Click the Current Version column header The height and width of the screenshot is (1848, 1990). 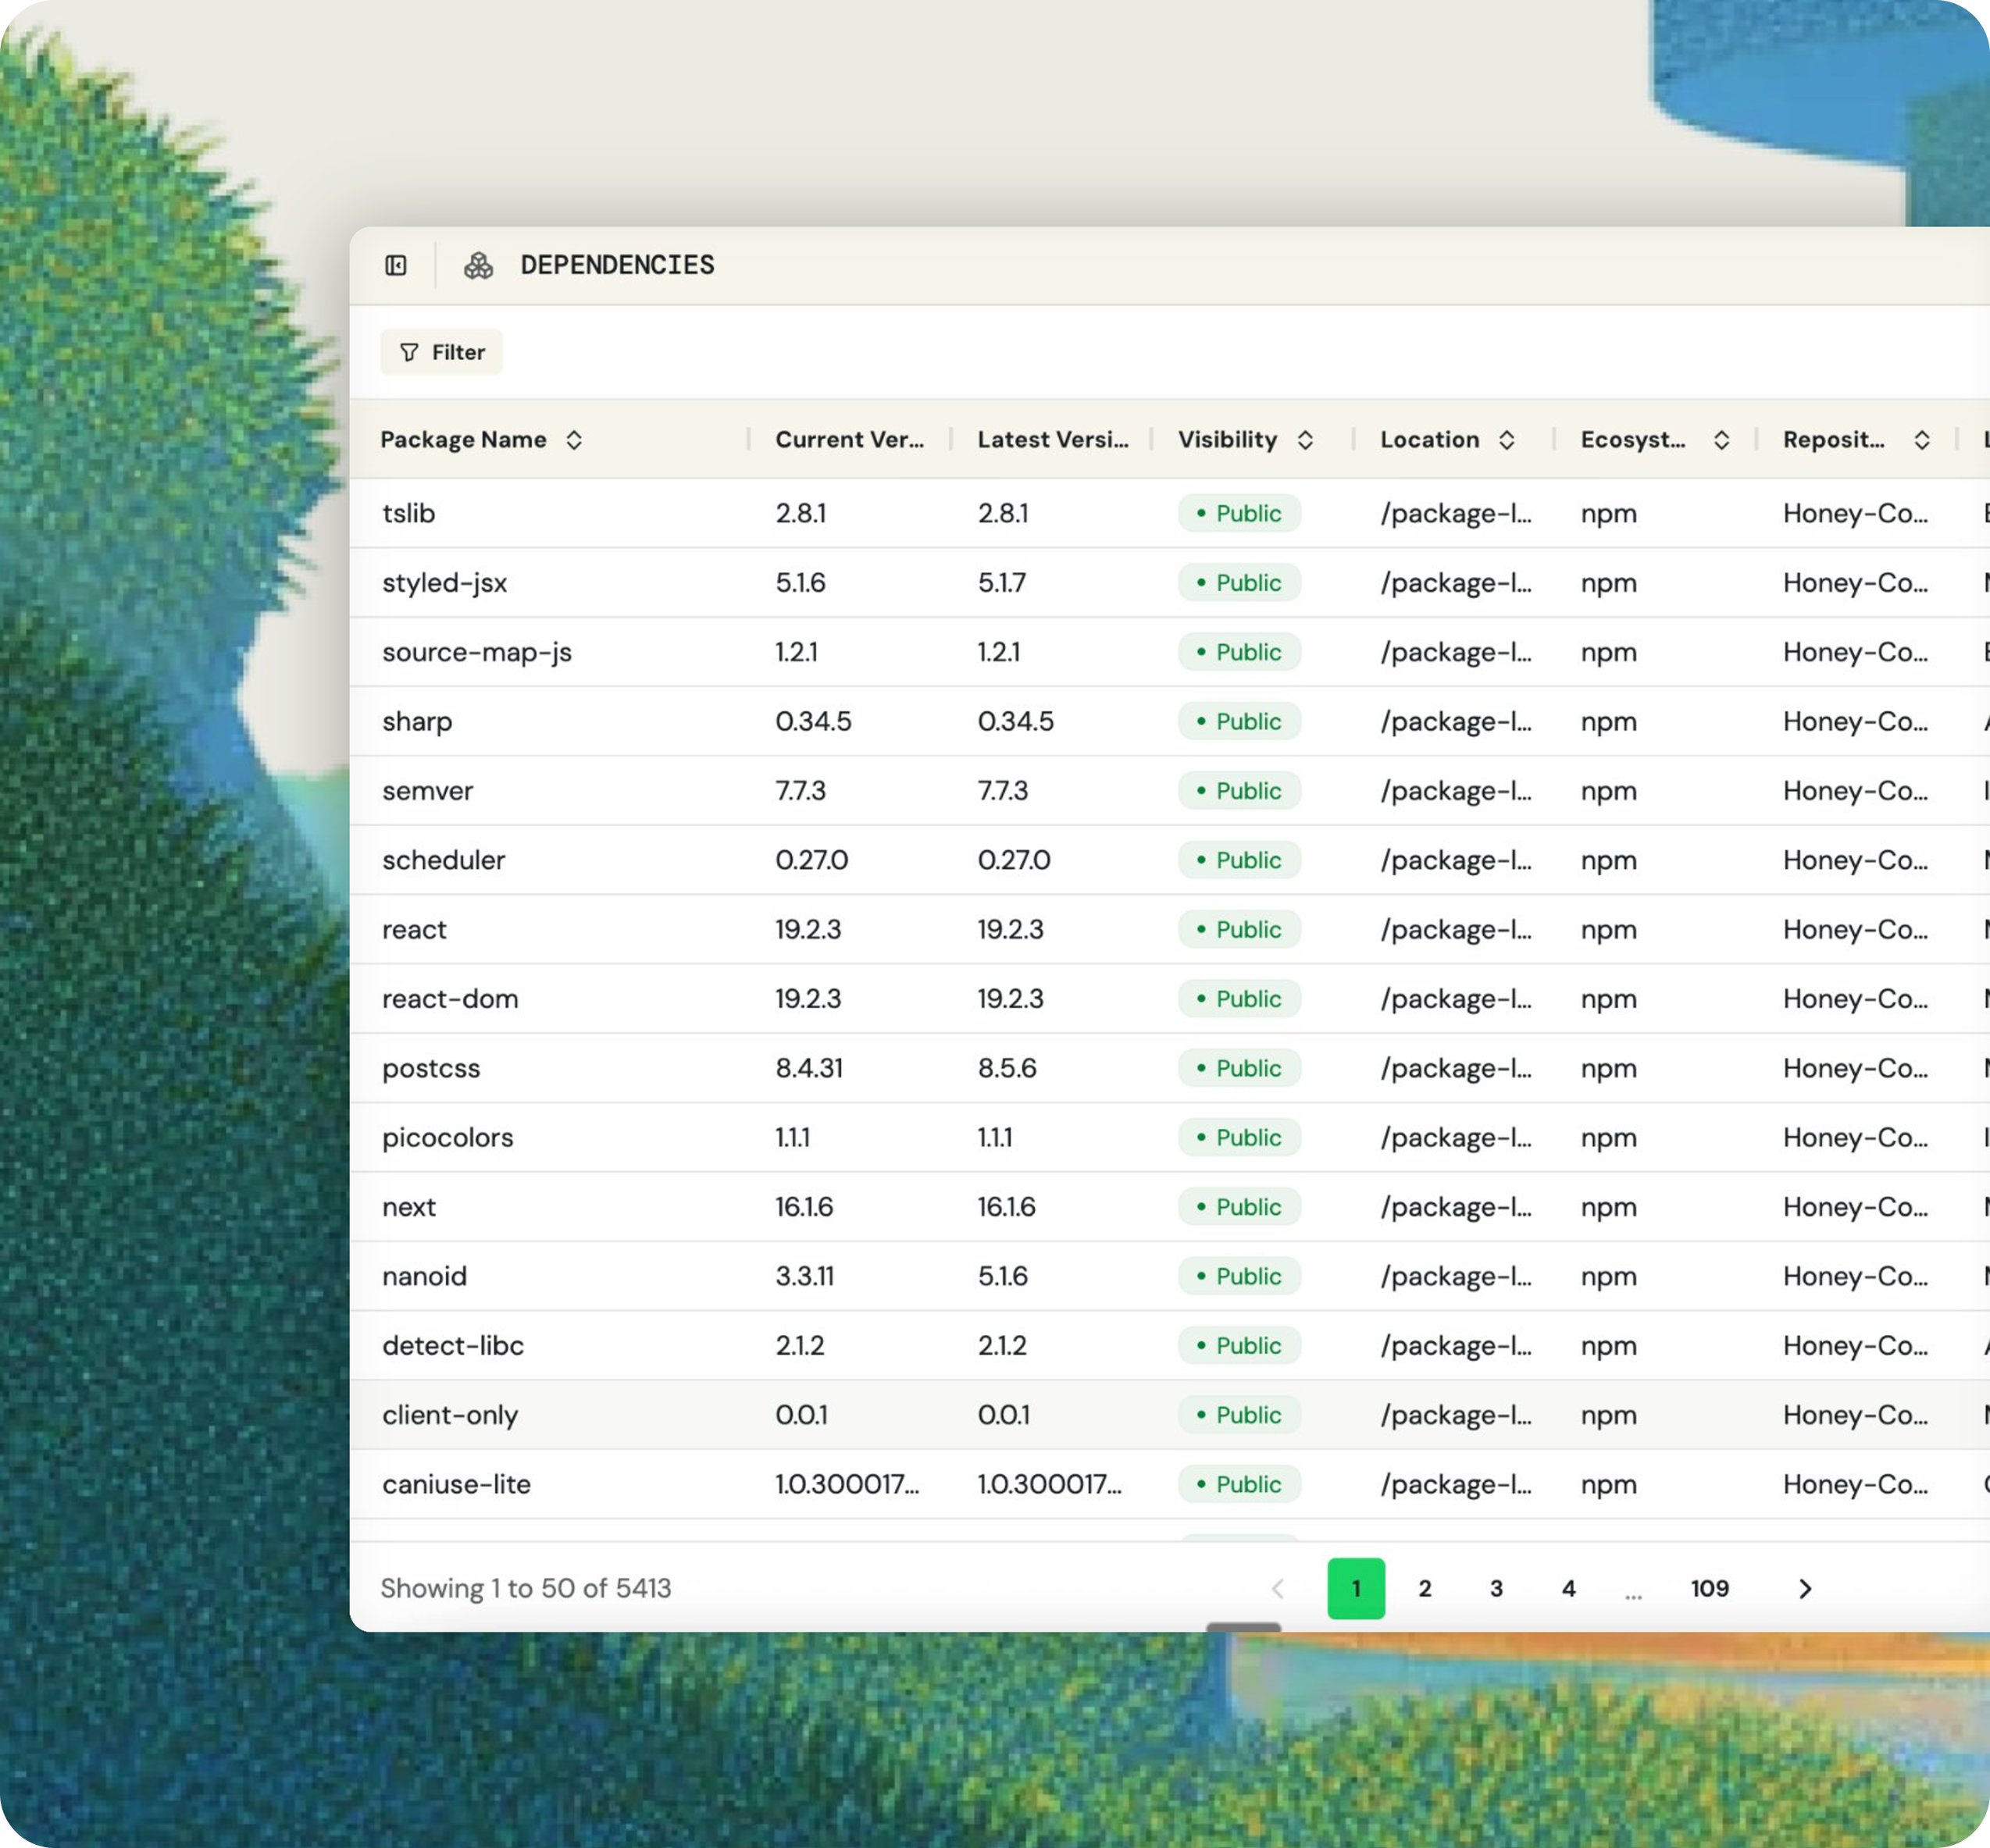pos(848,440)
